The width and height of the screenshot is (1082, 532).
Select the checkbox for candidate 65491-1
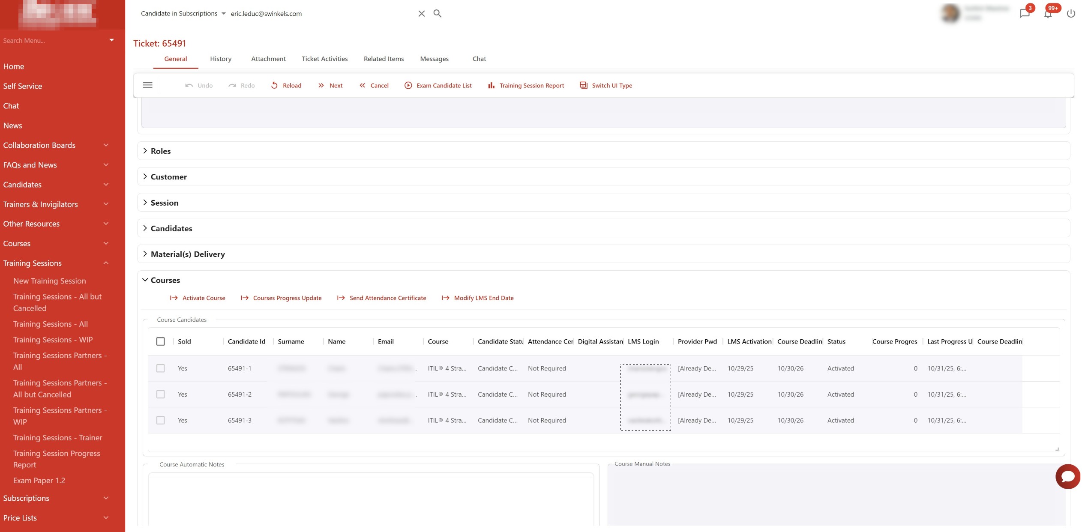[x=161, y=368]
